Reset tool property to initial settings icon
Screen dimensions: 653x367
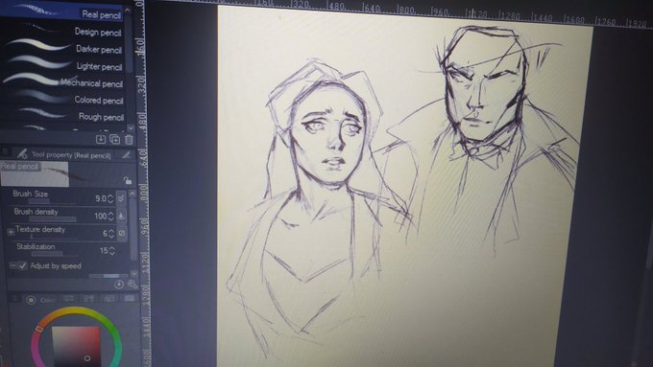[119, 285]
